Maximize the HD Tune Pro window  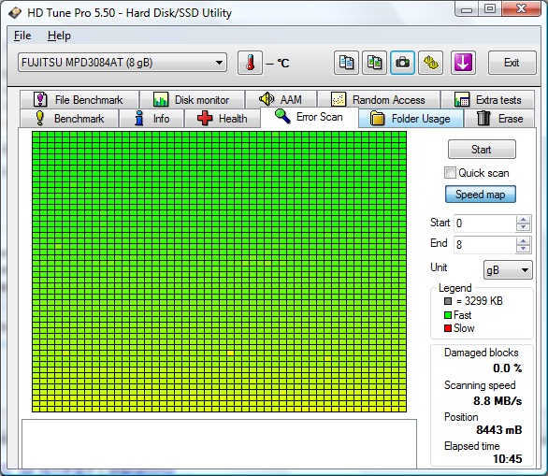coord(490,9)
